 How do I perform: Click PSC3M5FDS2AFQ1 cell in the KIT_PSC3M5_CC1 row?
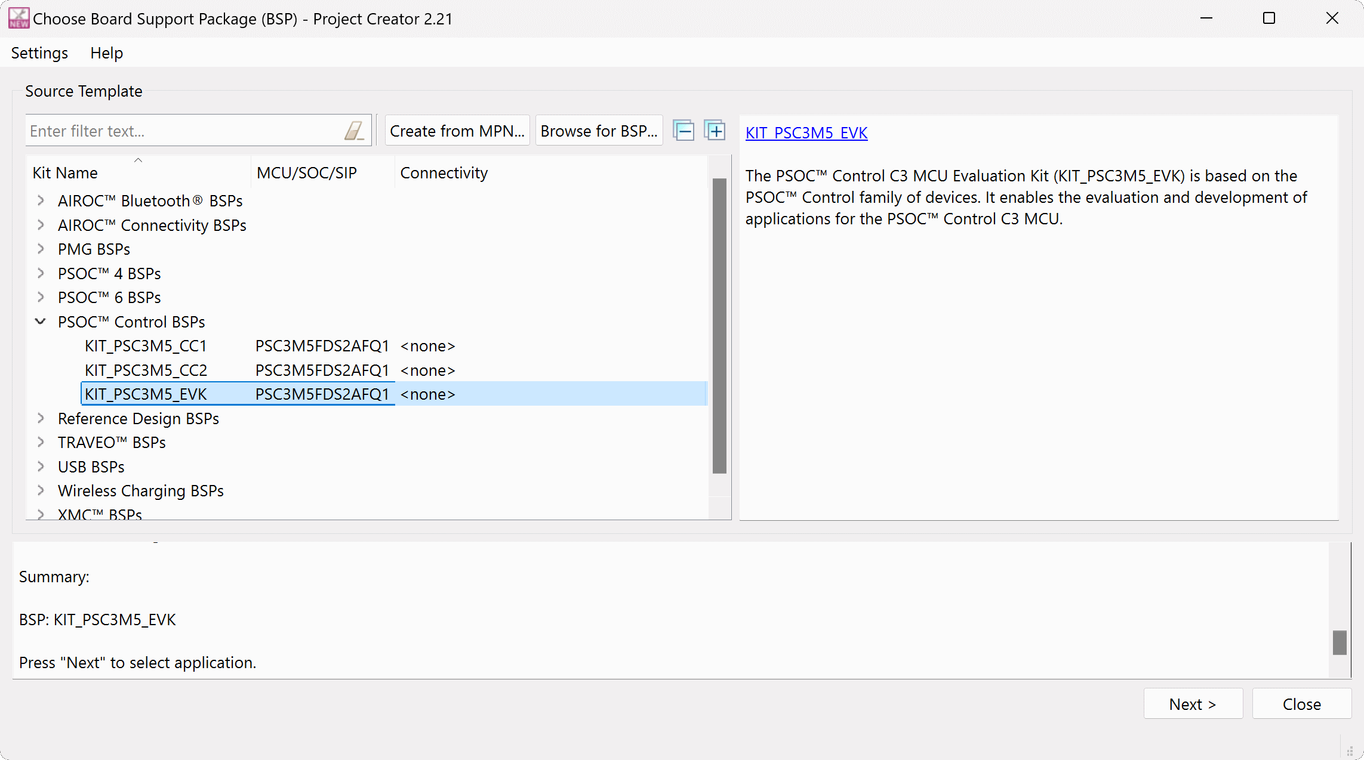322,346
